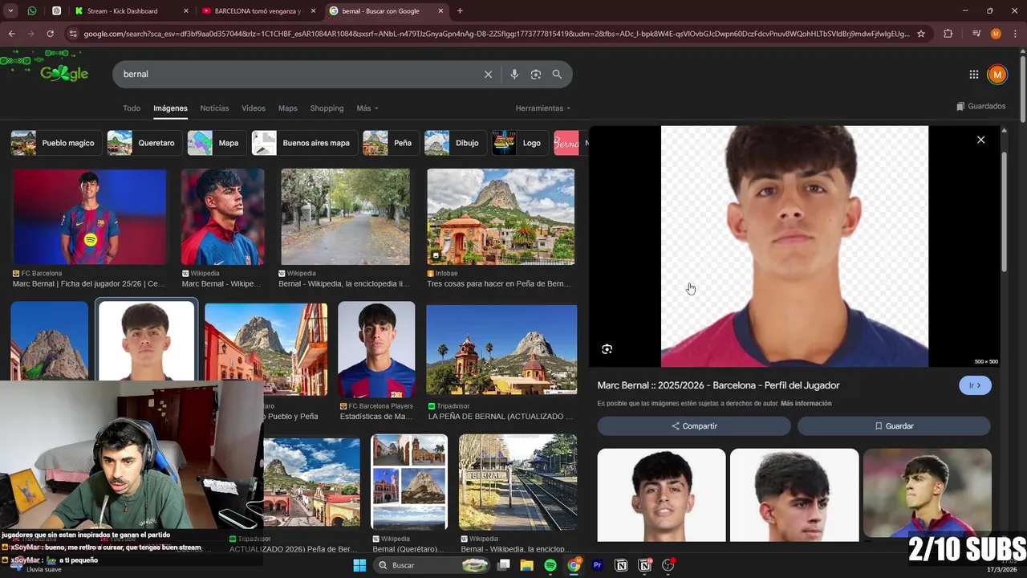
Task: Open the Windows Start menu
Action: pos(359,565)
